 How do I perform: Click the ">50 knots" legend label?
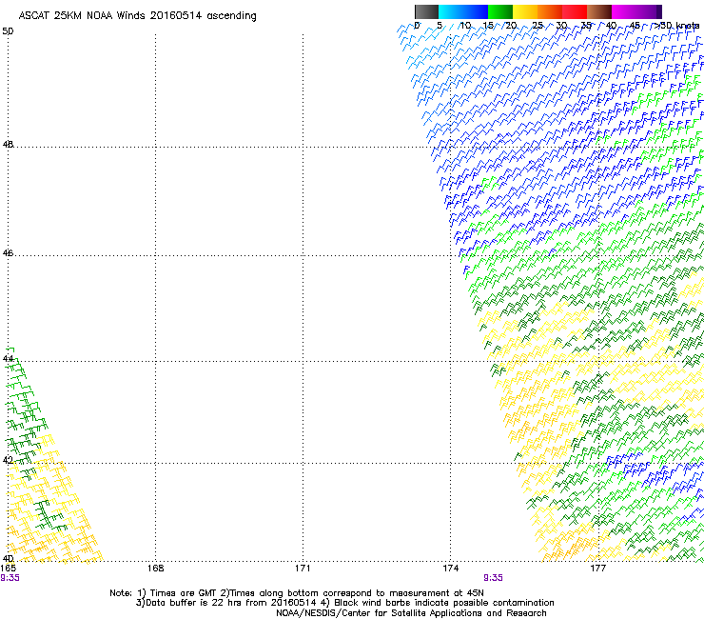click(x=676, y=26)
